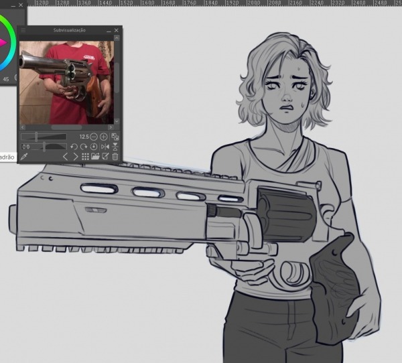
Task: Delete the current sub view image
Action: pos(115,157)
